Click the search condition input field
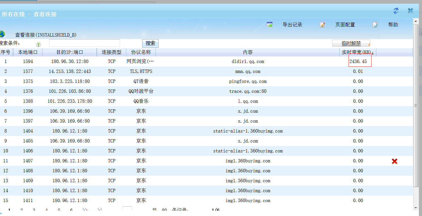422x216 pixels. (x=84, y=43)
